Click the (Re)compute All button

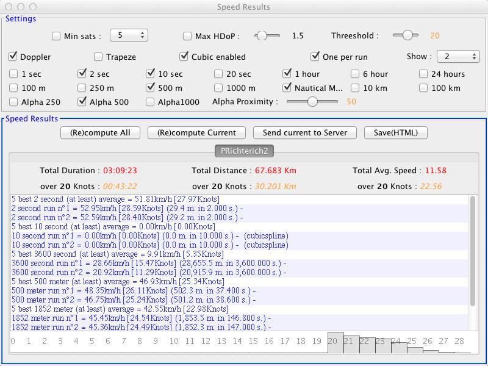click(100, 132)
